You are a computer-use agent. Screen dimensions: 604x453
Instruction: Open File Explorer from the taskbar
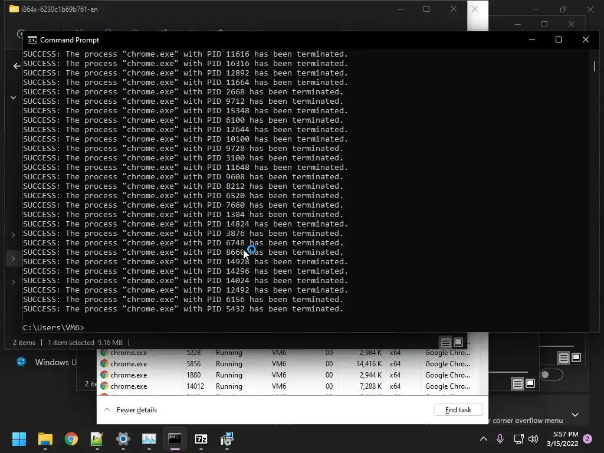[45, 439]
